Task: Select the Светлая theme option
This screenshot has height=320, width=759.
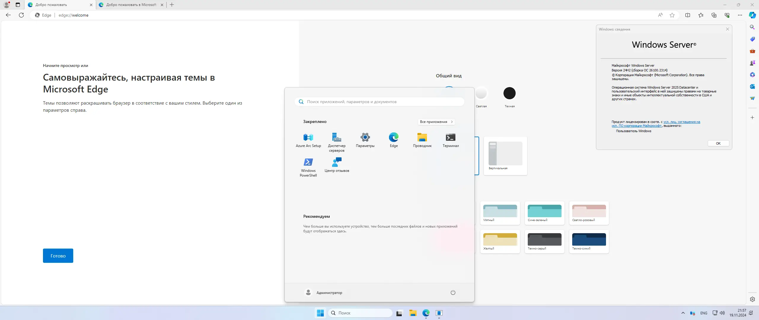Action: click(481, 93)
